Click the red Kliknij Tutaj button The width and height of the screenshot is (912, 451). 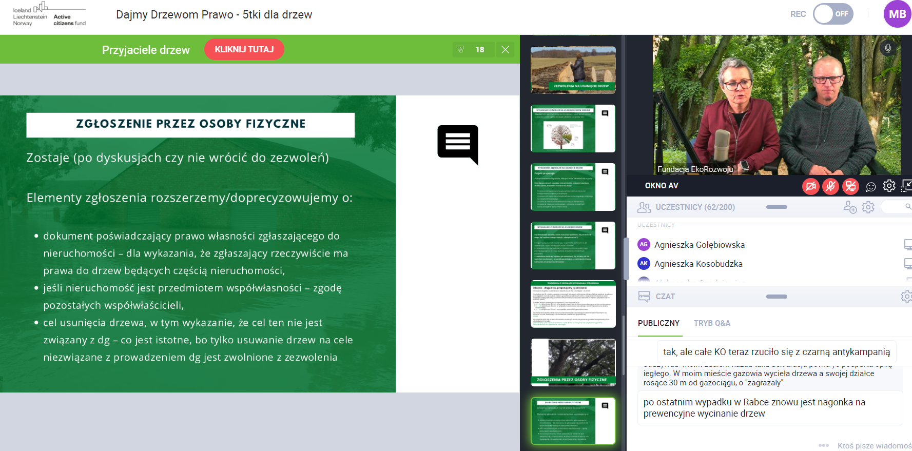pyautogui.click(x=244, y=49)
